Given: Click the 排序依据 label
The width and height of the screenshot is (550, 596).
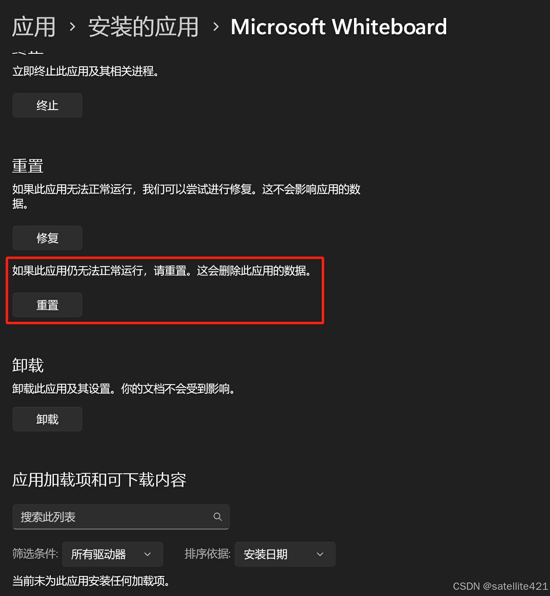Looking at the screenshot, I should click(x=208, y=554).
